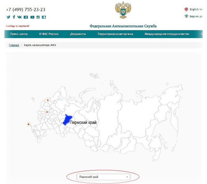Click phone number +7 (499) 755-23-23
The height and width of the screenshot is (184, 207).
tap(26, 10)
